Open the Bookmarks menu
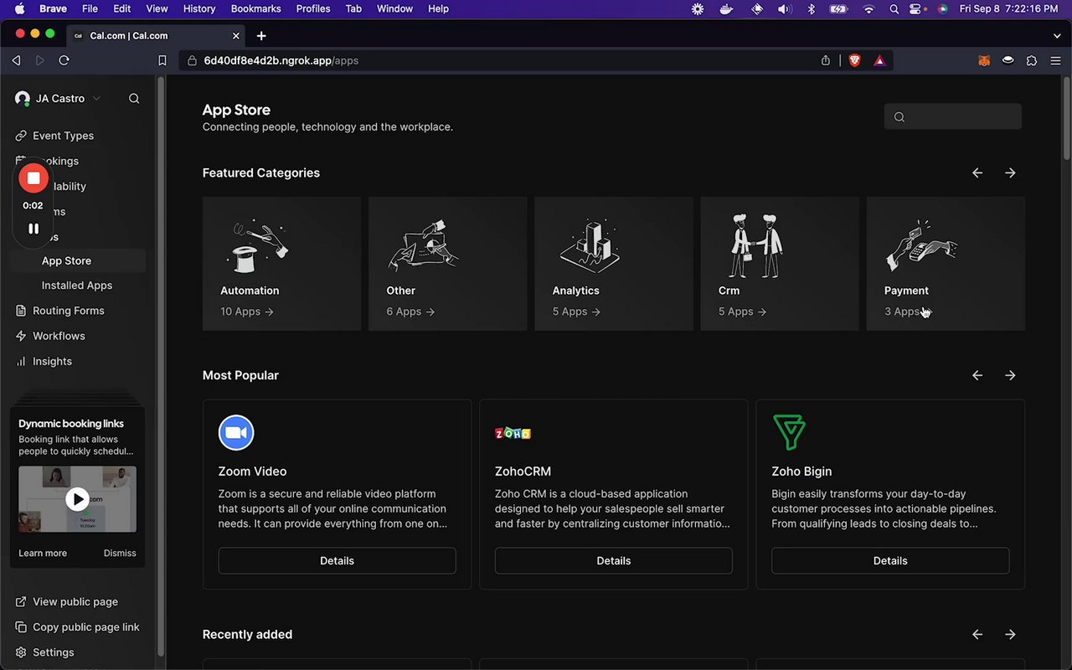1072x670 pixels. [255, 8]
